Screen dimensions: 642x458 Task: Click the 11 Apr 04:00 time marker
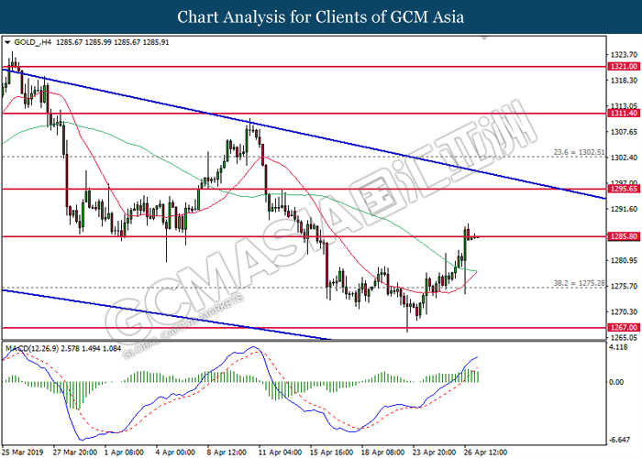pos(281,452)
